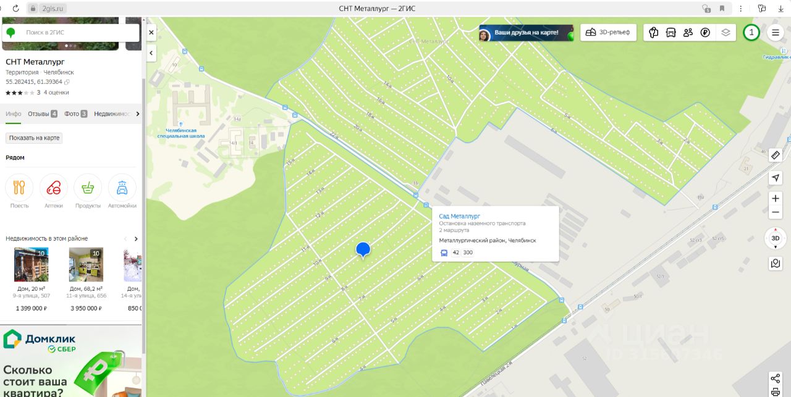Select the Аптеки nearby category icon
Screen dimensions: 791x397
tap(54, 187)
